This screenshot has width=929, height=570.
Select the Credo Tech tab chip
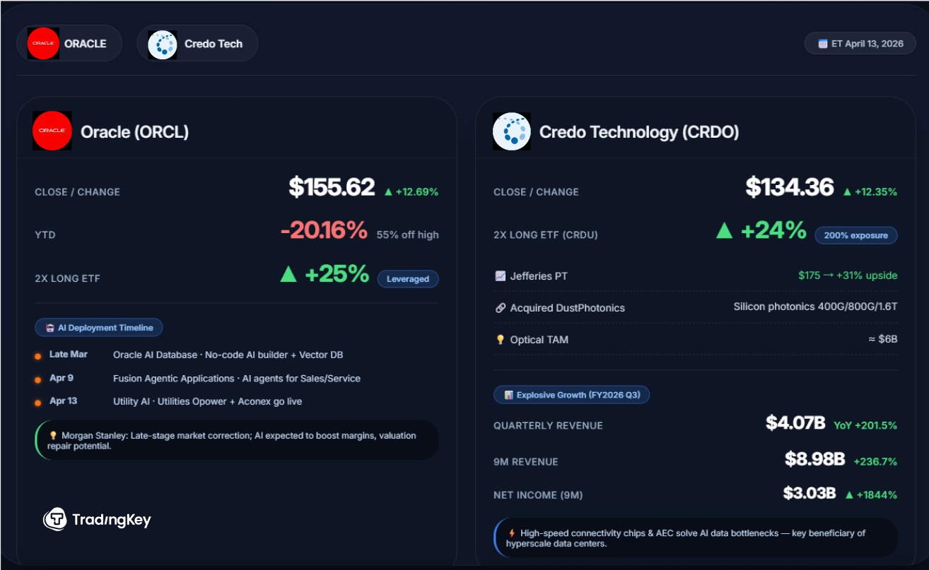pyautogui.click(x=197, y=44)
